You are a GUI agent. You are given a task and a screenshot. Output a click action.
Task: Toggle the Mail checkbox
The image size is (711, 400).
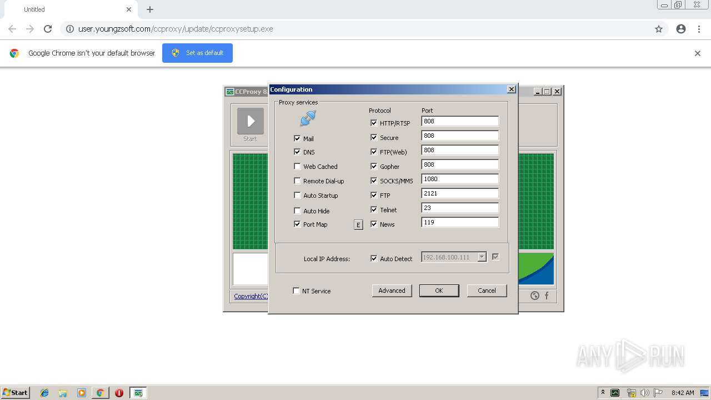(297, 138)
